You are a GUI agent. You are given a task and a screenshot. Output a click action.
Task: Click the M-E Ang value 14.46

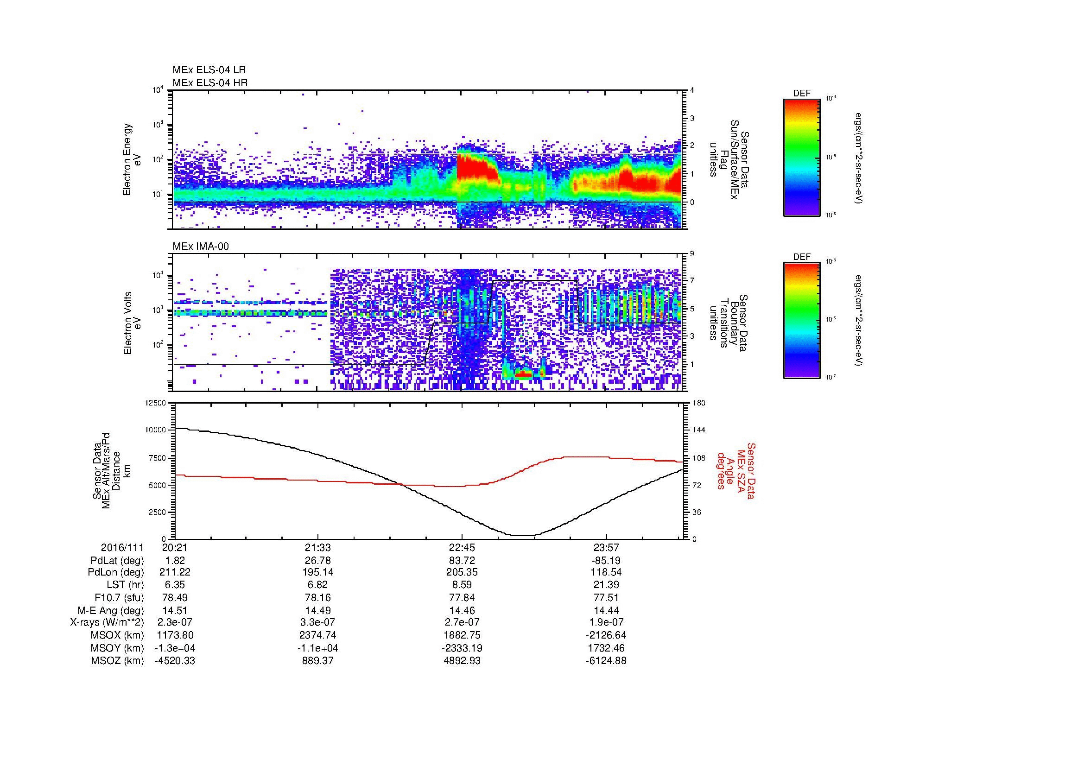462,611
